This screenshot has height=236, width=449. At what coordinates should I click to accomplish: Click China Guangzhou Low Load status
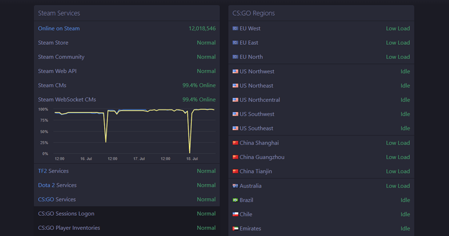point(398,157)
